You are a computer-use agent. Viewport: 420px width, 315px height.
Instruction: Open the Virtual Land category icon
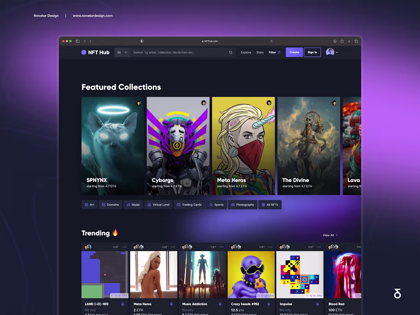(149, 205)
